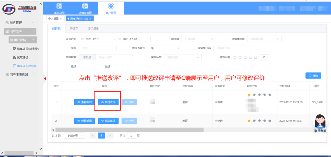Switch to the 评价超时 tab
331x157 pixels.
[93, 29]
